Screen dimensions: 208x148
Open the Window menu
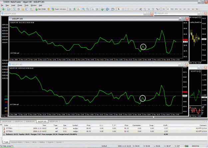34,5
